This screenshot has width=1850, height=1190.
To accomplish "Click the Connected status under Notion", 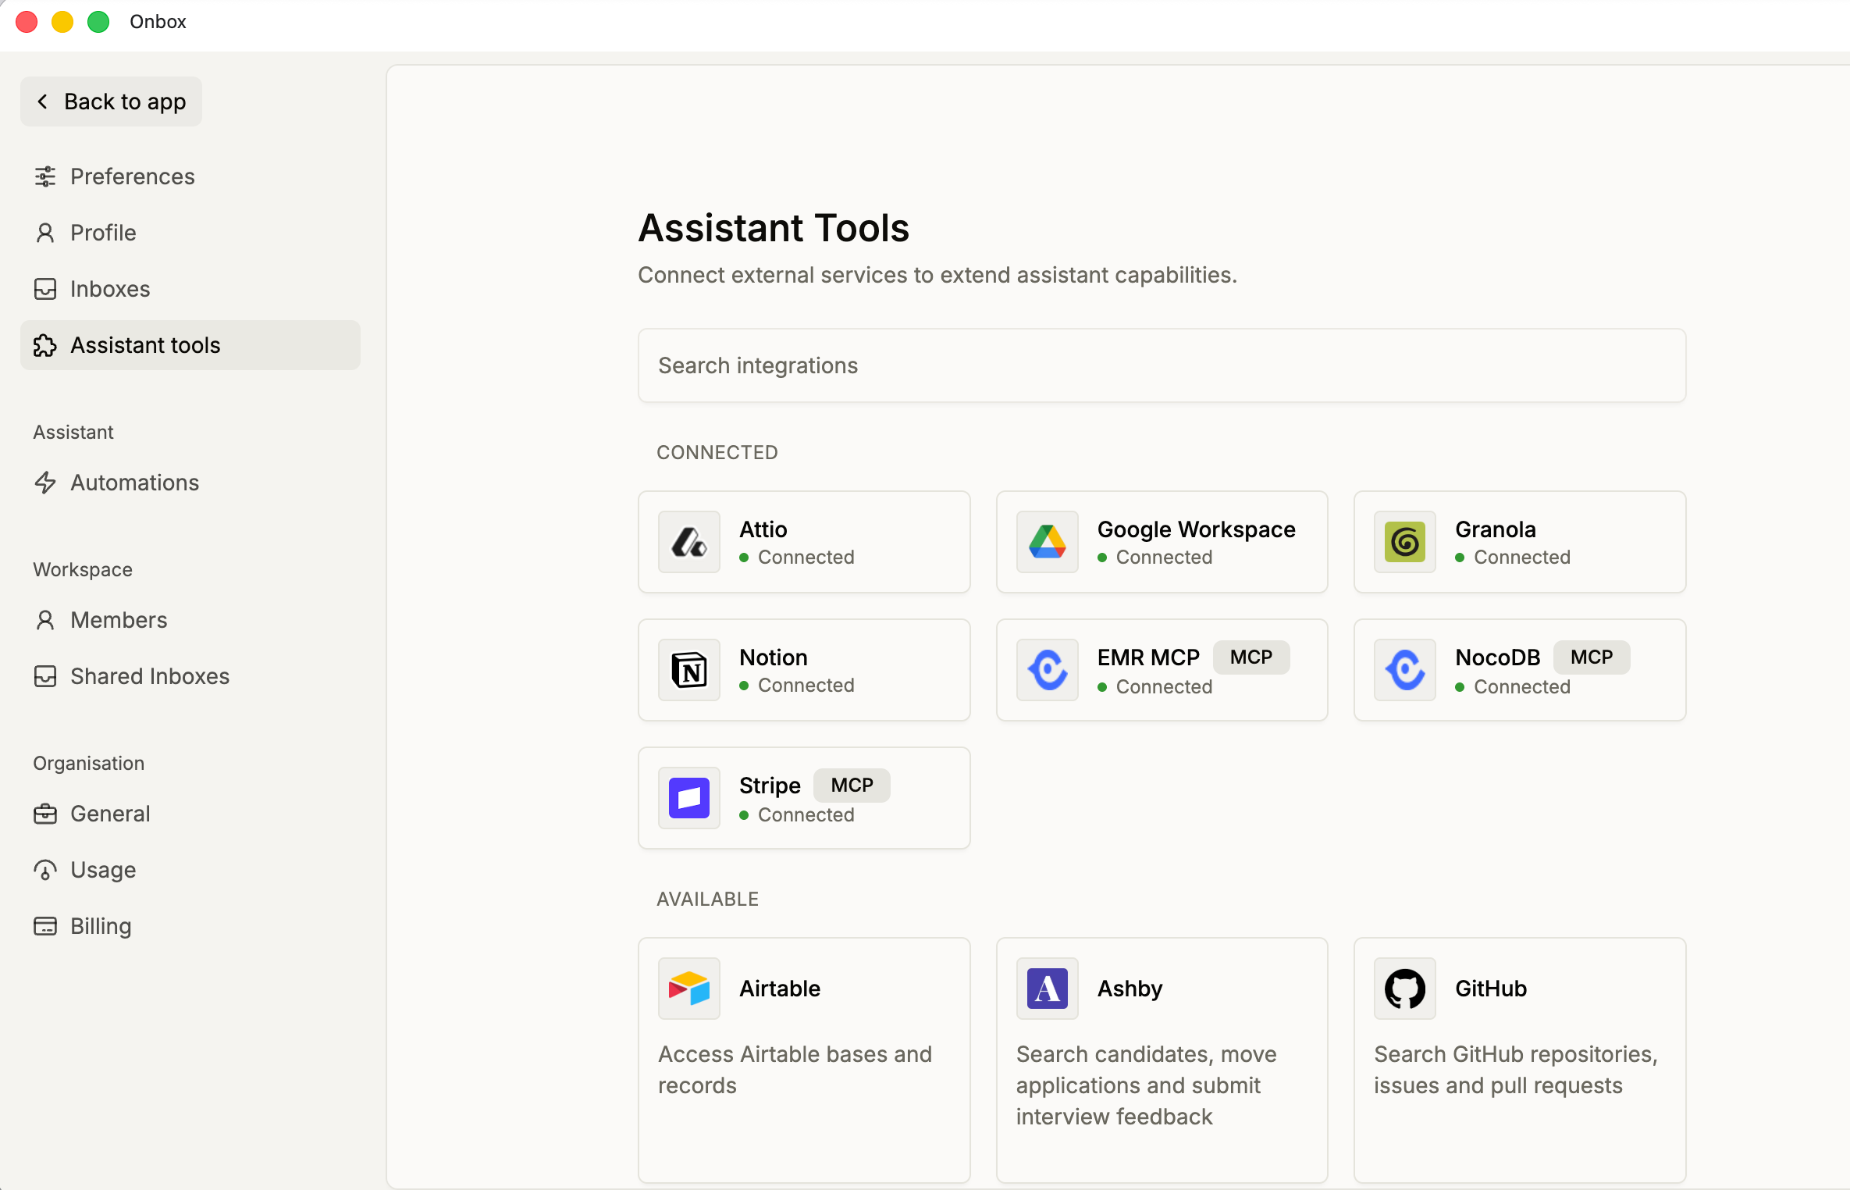I will click(797, 686).
